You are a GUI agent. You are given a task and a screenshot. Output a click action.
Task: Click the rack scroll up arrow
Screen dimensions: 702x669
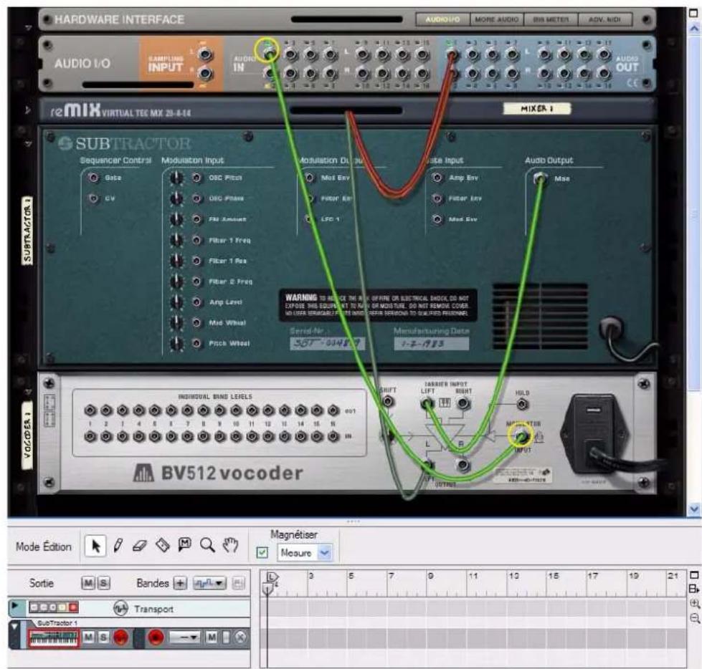(x=694, y=28)
